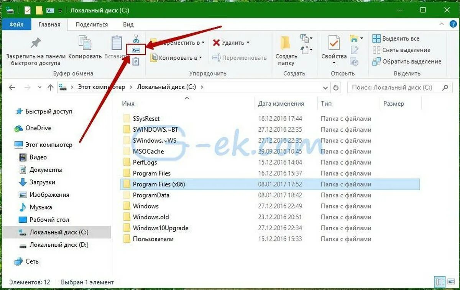Open the address bar history dropdown
460x290 pixels.
pyautogui.click(x=326, y=87)
